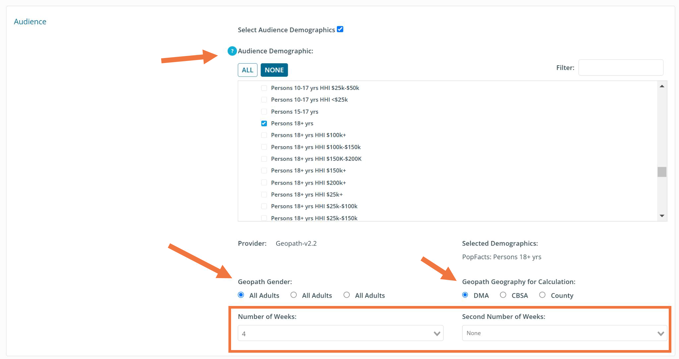The height and width of the screenshot is (359, 679).
Task: Click the NONE button
Action: pos(274,70)
